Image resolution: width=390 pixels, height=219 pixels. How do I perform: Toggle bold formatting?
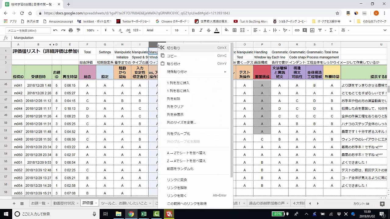(193, 30)
